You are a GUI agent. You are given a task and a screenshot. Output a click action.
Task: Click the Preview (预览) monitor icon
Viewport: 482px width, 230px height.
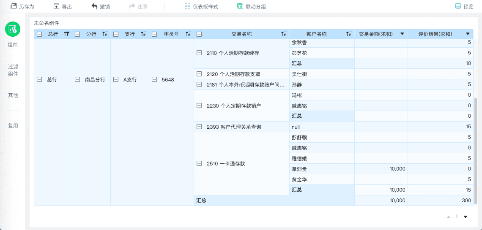point(458,6)
